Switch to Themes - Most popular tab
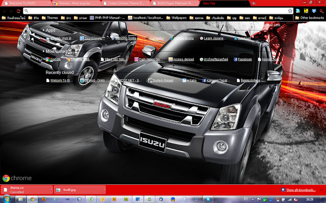This screenshot has width=326, height=203. (x=77, y=4)
